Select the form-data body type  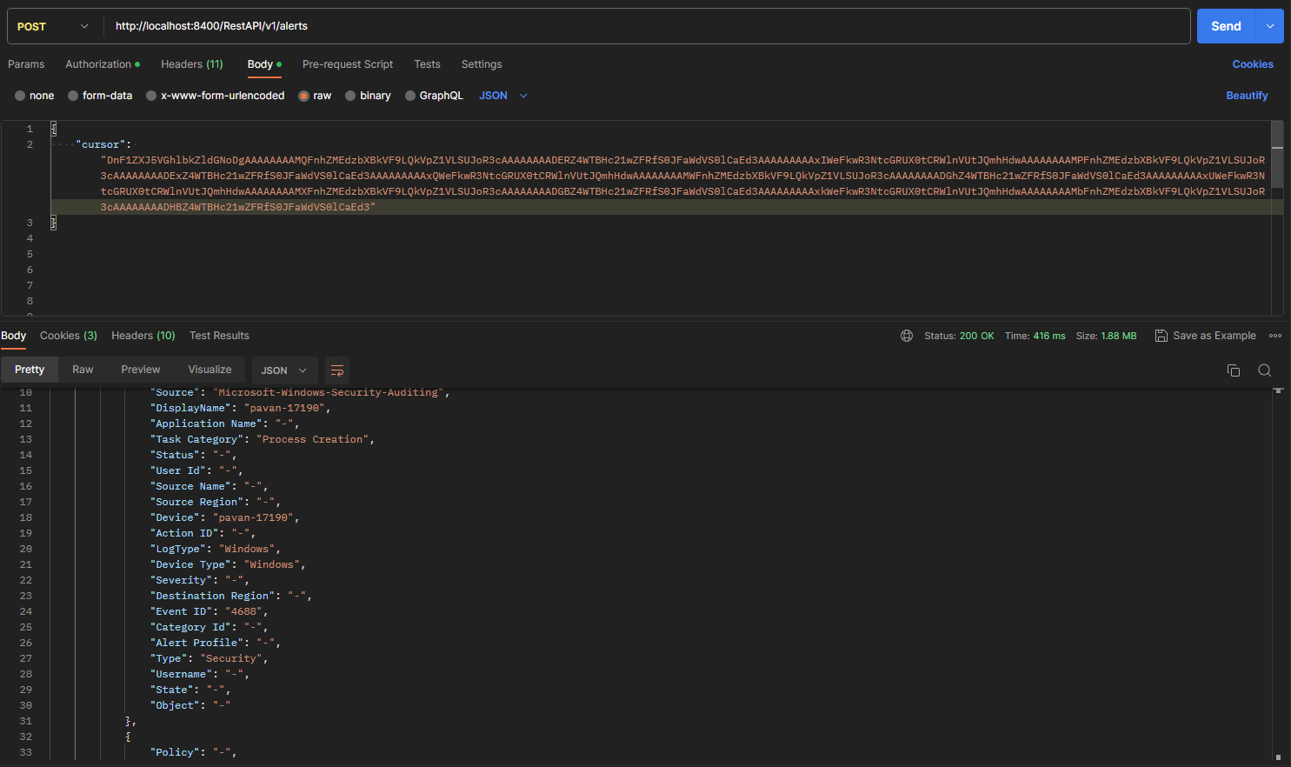(99, 96)
